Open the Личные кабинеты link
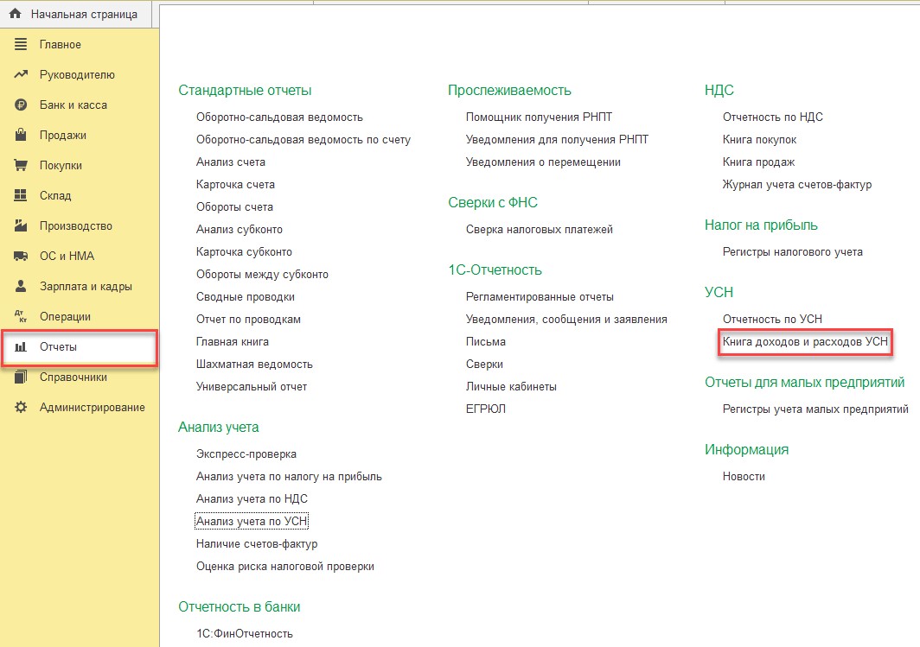Image resolution: width=920 pixels, height=647 pixels. tap(511, 387)
